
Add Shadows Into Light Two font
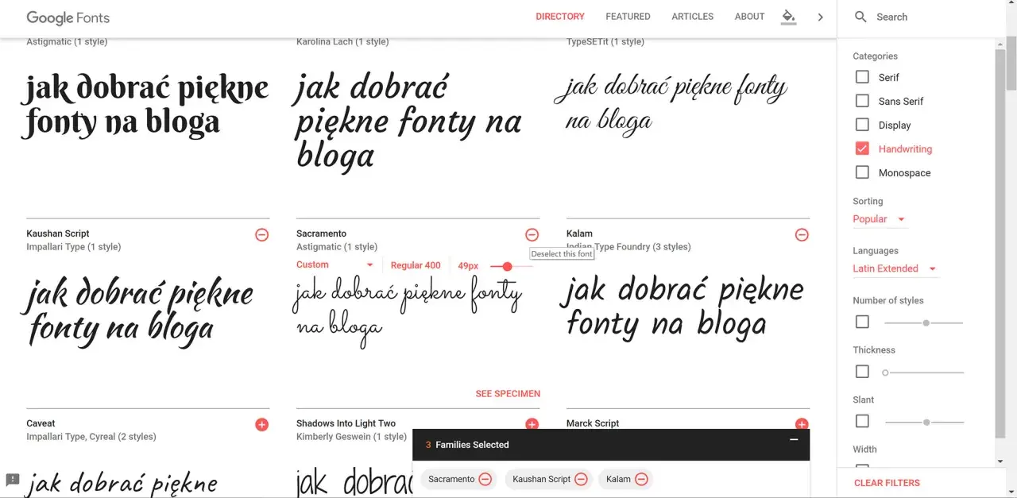[x=532, y=425]
